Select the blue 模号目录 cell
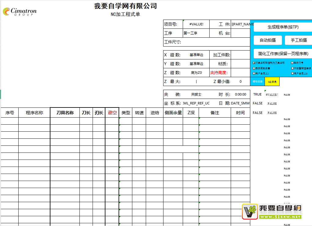This screenshot has height=226, width=312. pyautogui.click(x=257, y=82)
